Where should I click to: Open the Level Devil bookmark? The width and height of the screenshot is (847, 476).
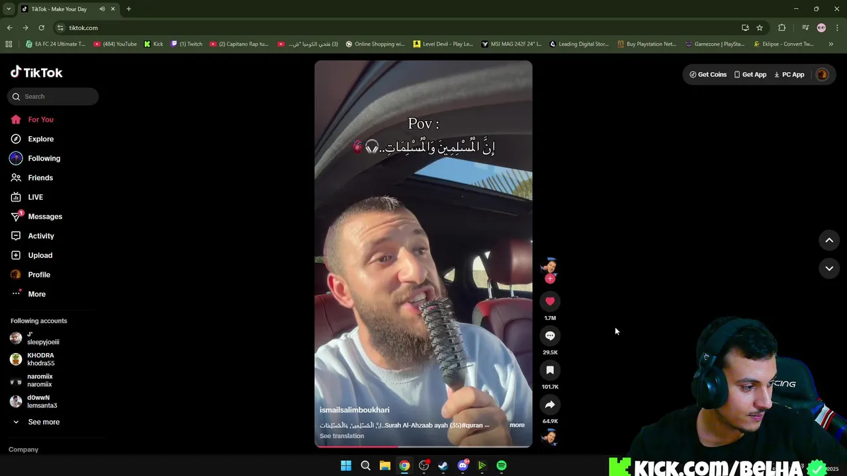click(x=443, y=44)
